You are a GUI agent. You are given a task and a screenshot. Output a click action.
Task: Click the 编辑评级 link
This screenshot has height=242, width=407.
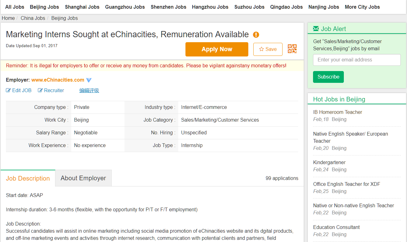(89, 91)
